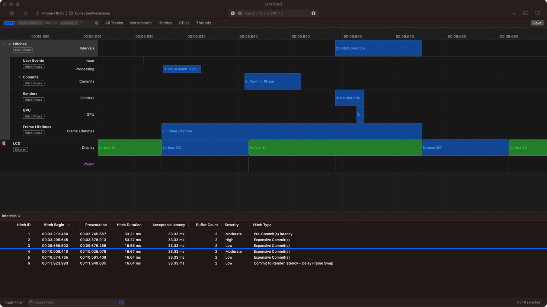
Task: Click the VSync lane label
Action: click(x=89, y=164)
